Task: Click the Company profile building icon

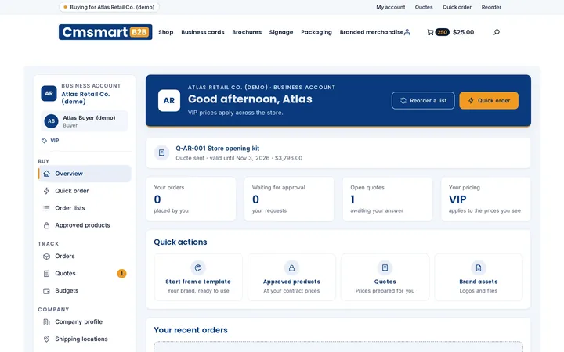Action: click(46, 321)
